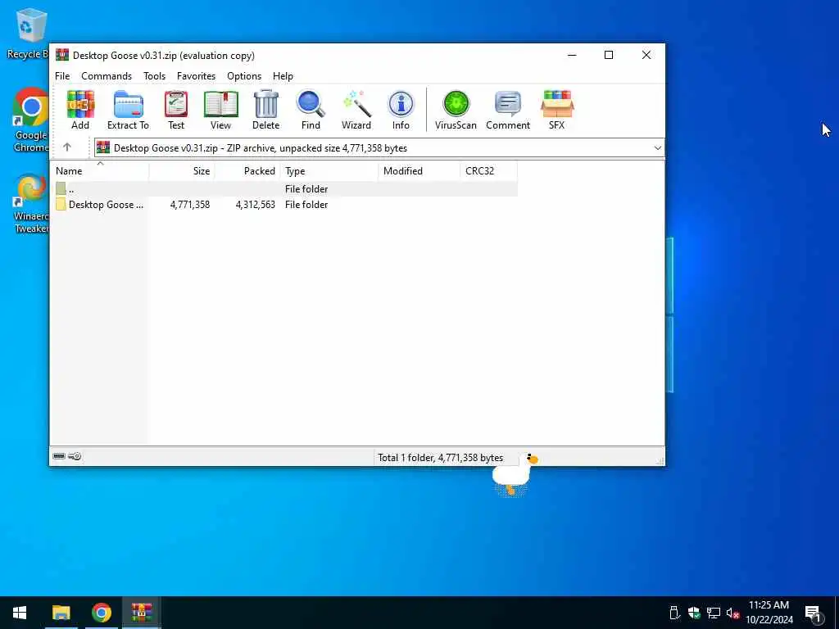
Task: Open the Options menu
Action: pos(244,76)
